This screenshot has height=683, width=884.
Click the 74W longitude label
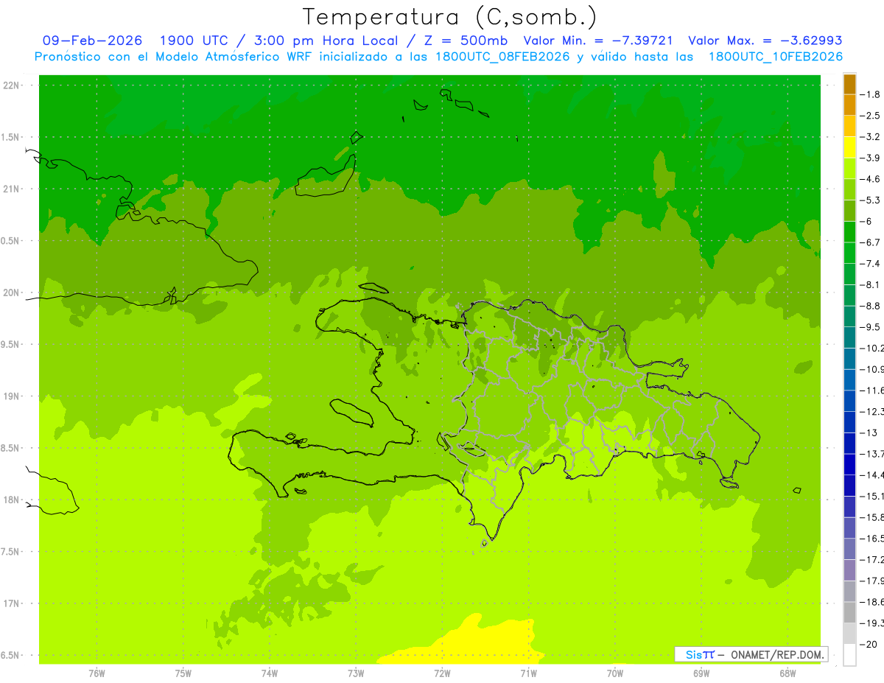point(270,673)
